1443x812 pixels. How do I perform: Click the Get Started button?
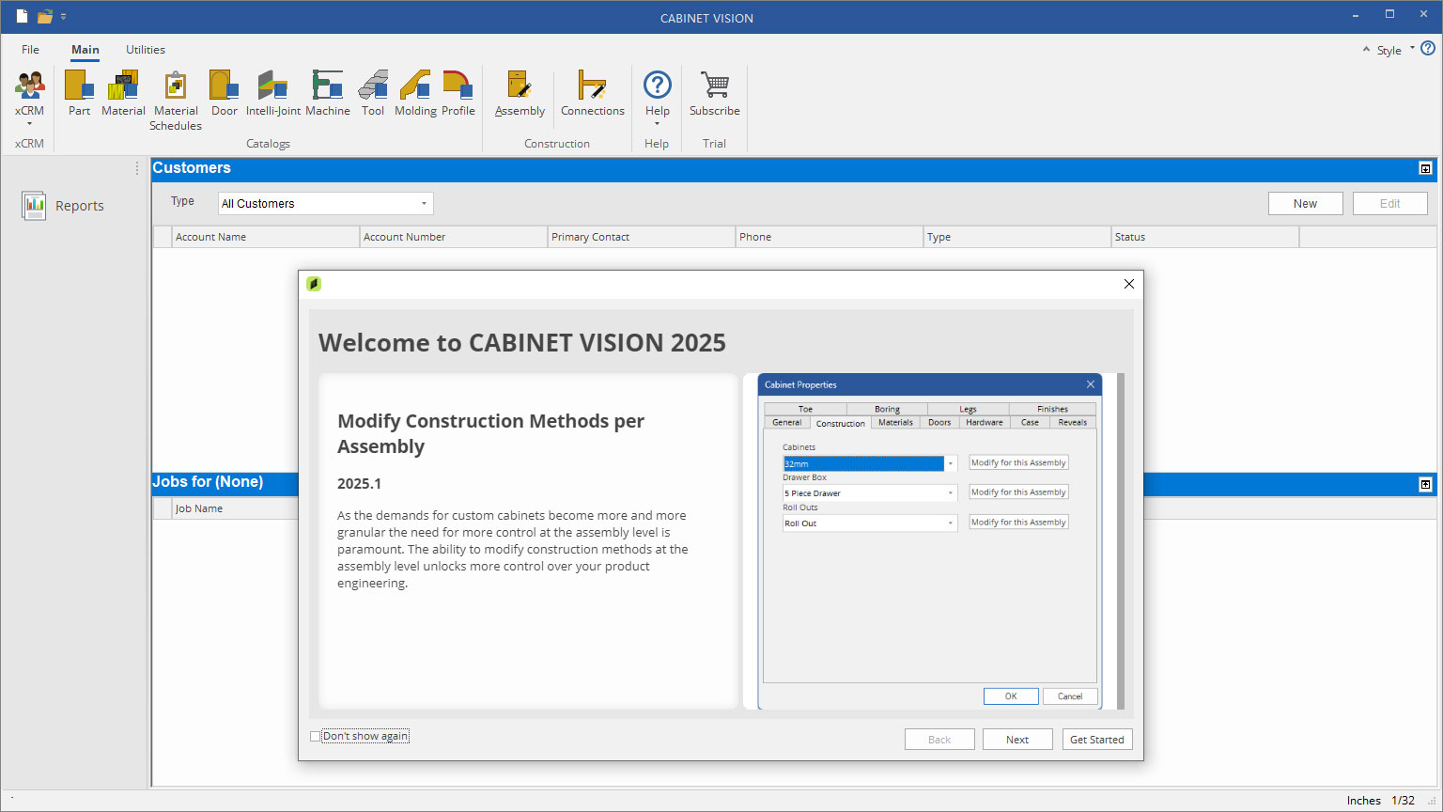pos(1097,739)
